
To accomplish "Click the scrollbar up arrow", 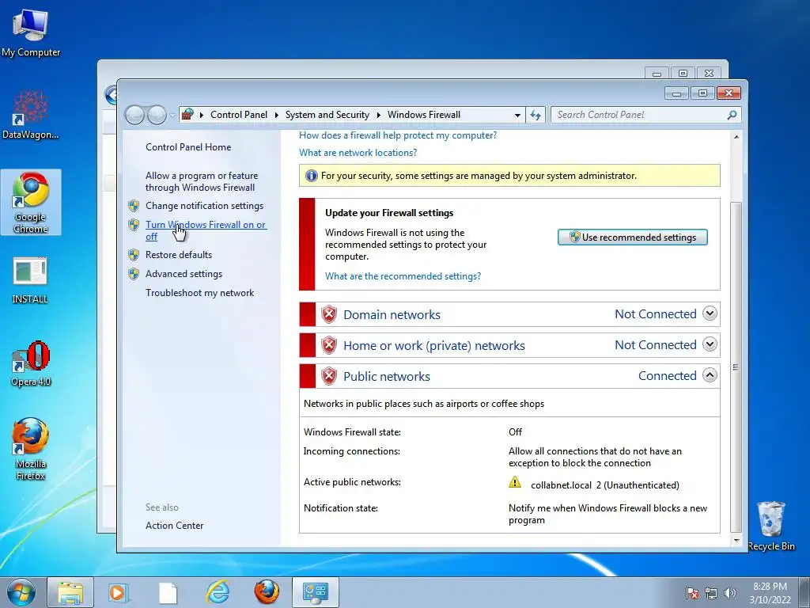I will click(736, 137).
